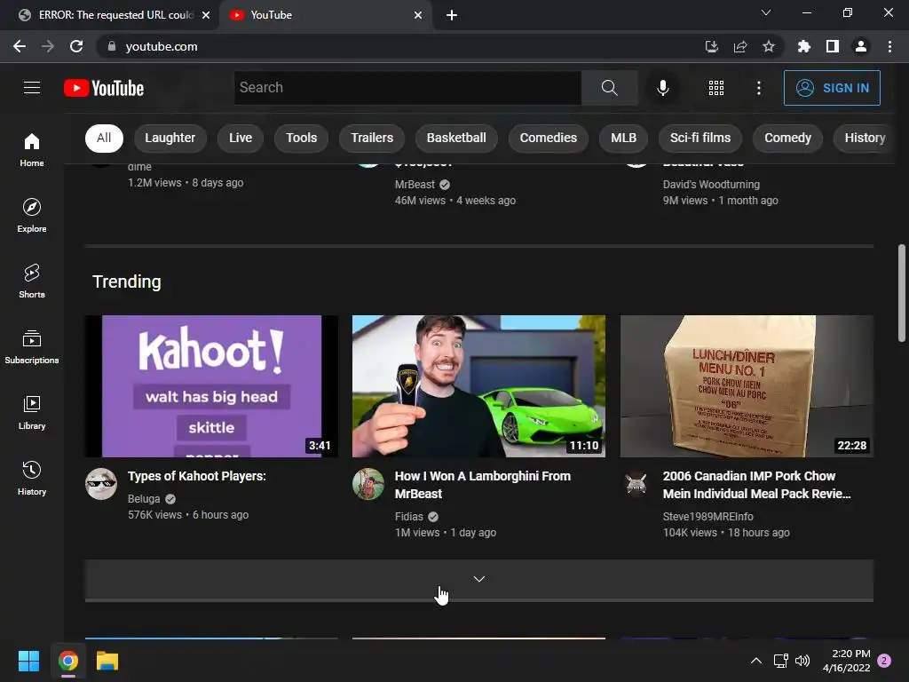Open the YouTube apps grid icon
Image resolution: width=909 pixels, height=682 pixels.
click(x=716, y=88)
